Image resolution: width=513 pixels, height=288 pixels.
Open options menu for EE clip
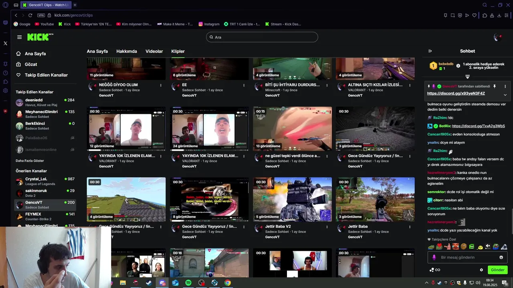point(244,85)
